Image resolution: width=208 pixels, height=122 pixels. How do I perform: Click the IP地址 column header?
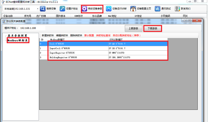146,16
